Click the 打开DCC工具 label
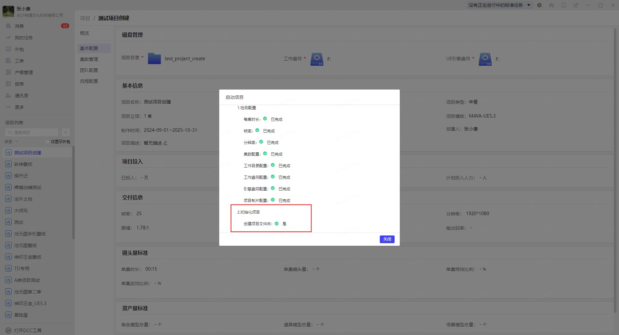The height and width of the screenshot is (335, 619). coord(28,330)
